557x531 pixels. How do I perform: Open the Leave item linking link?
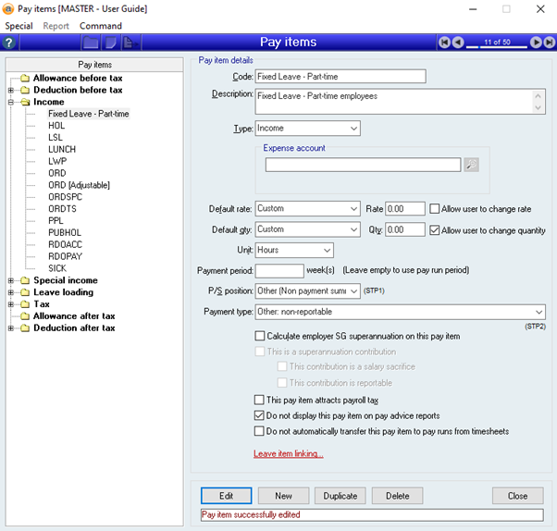coord(288,454)
